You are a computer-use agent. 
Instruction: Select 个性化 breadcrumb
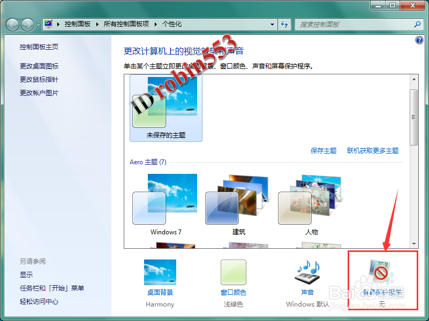(x=172, y=24)
